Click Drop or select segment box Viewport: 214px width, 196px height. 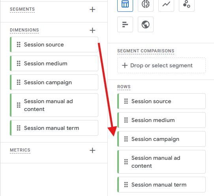click(161, 65)
